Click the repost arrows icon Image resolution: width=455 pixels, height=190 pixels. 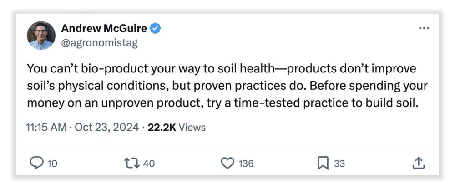[x=132, y=163]
